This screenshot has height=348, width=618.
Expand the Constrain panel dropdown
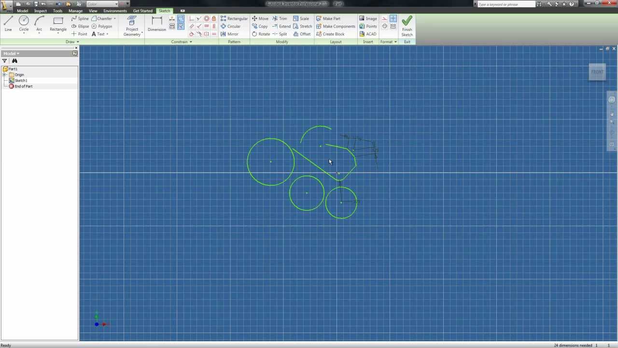tap(182, 42)
